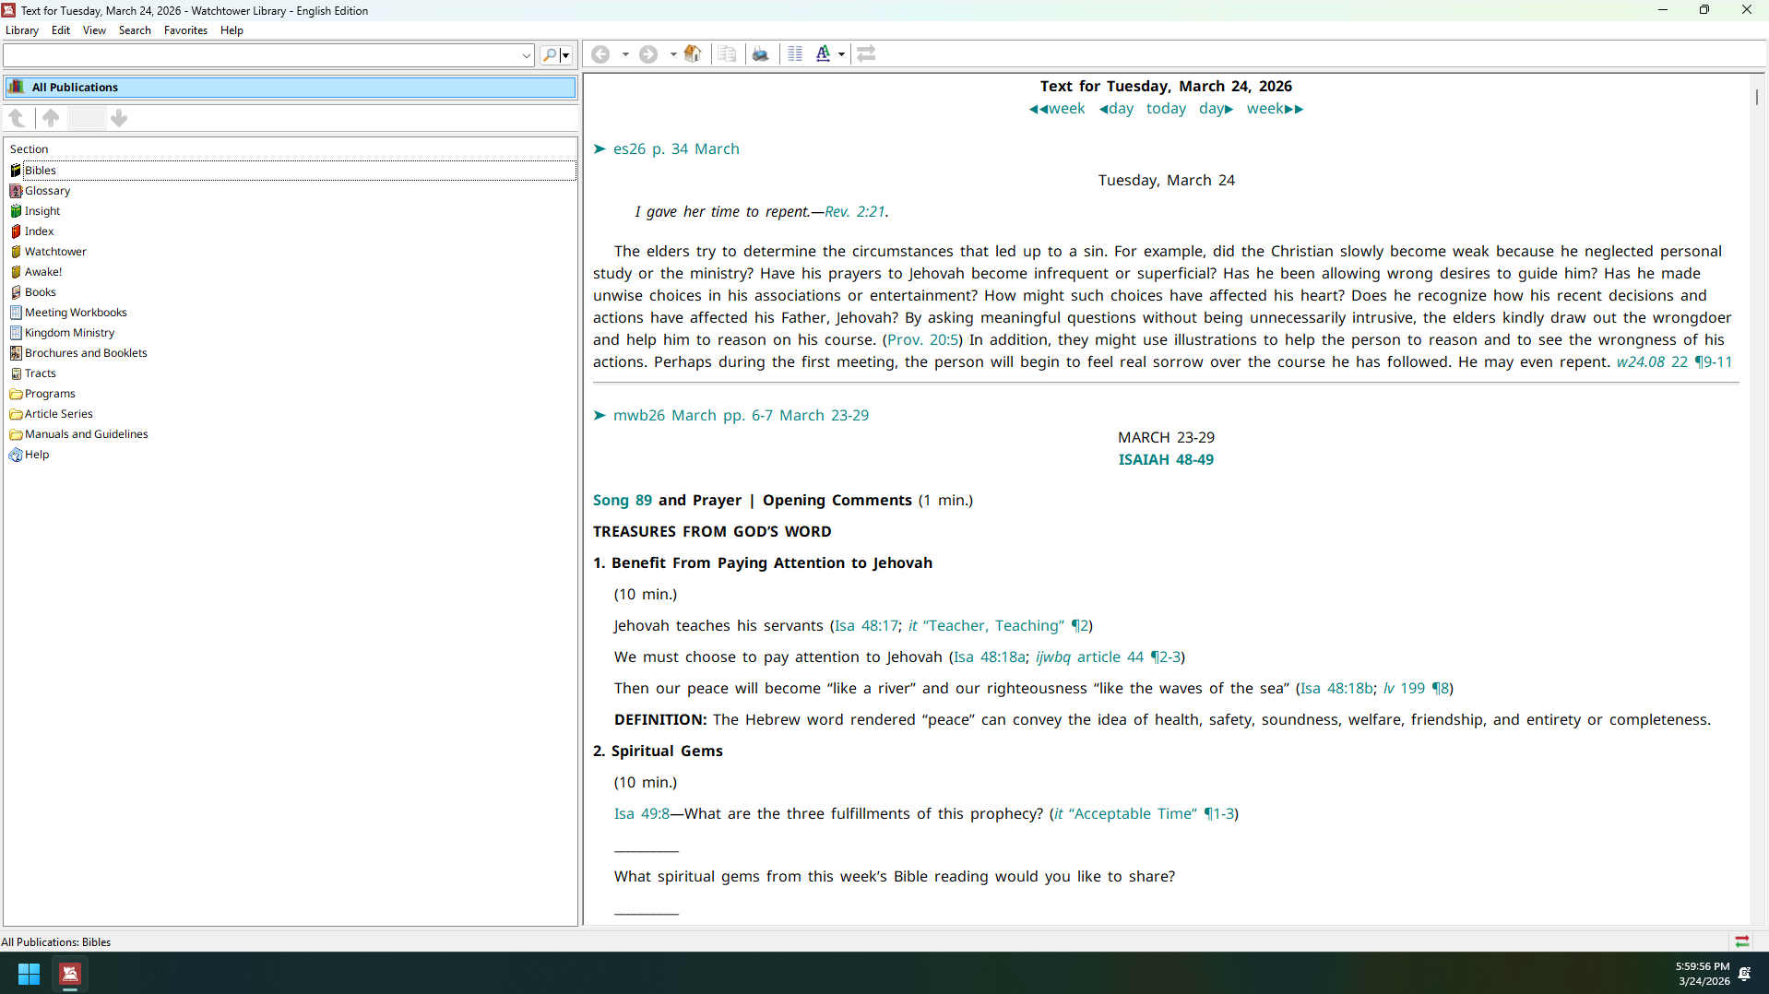This screenshot has width=1769, height=994.
Task: Click the magnifying glass search button
Action: [x=550, y=55]
